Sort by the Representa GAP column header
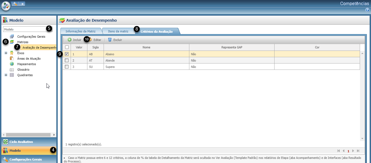This screenshot has width=371, height=163. pos(232,47)
